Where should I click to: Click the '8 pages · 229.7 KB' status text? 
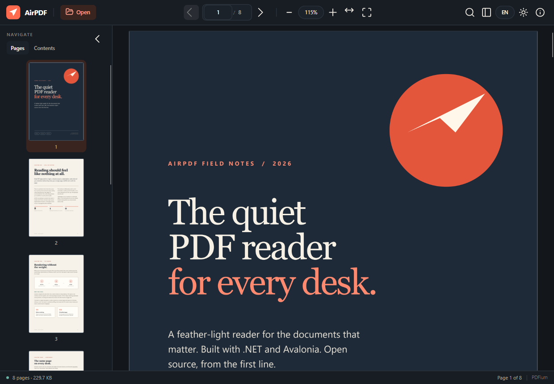point(32,378)
